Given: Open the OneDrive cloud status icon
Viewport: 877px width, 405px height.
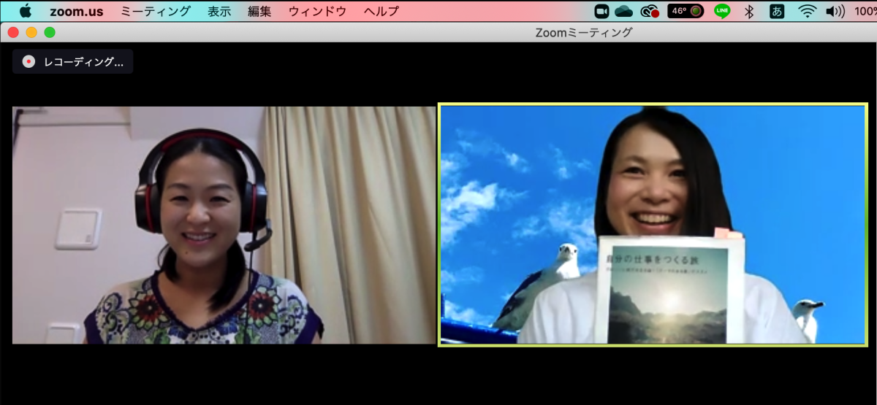Looking at the screenshot, I should point(623,11).
